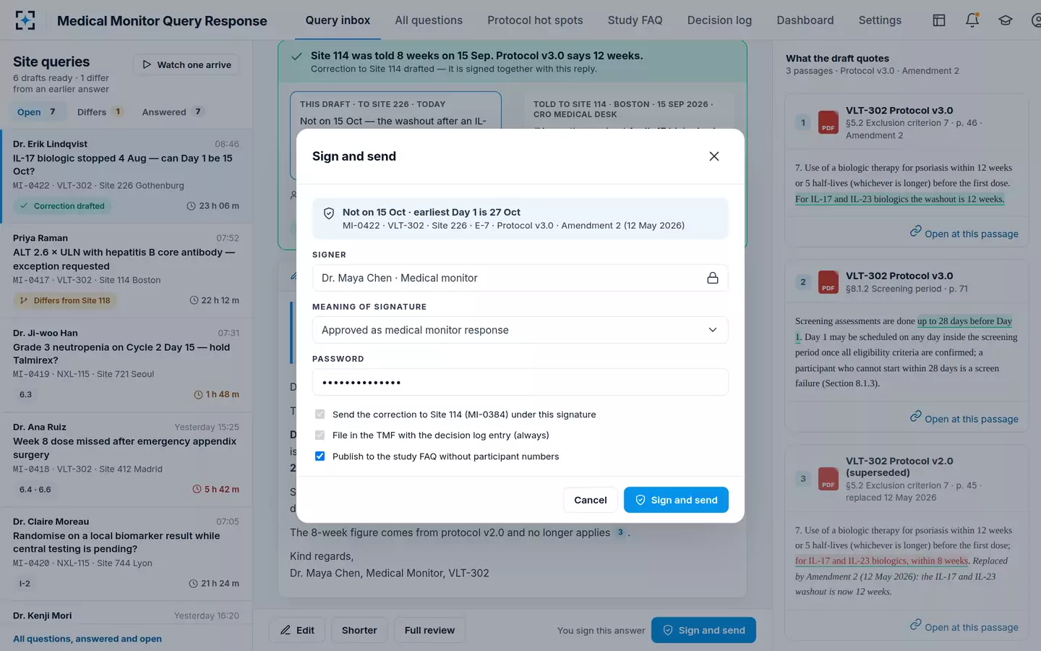This screenshot has height=651, width=1041.
Task: Select the Dashboard tab
Action: click(x=805, y=20)
